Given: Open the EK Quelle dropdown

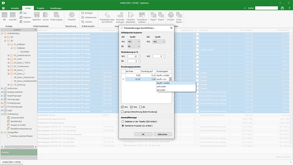Looking at the screenshot, I should coord(134,46).
